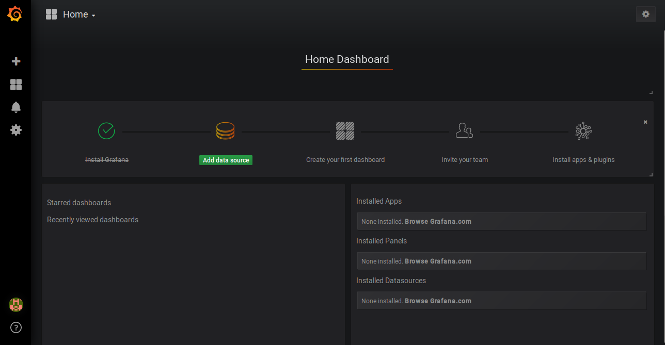Open the Create plus menu in the sidebar
This screenshot has width=665, height=345.
point(16,61)
